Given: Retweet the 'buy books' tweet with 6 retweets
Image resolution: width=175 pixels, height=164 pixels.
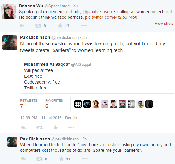Looking at the screenshot, I should coord(39,159).
